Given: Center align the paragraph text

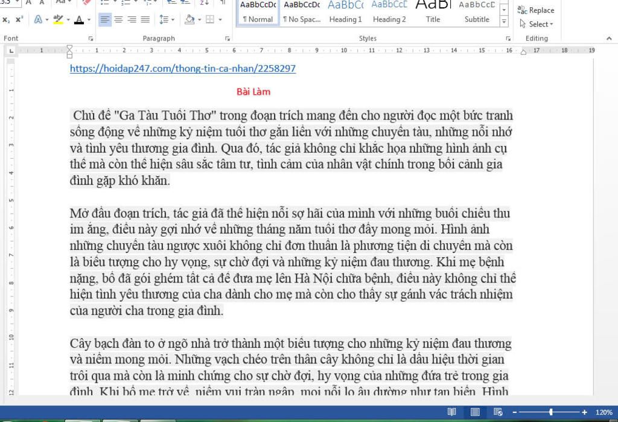Looking at the screenshot, I should tap(118, 19).
